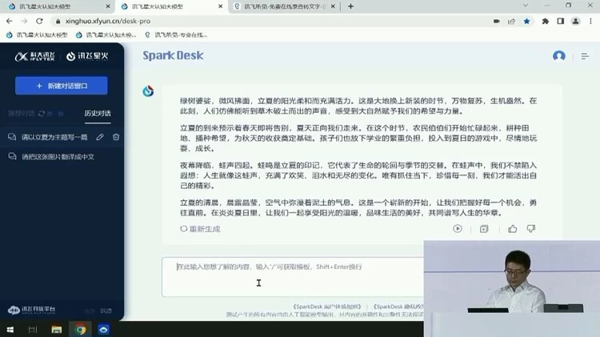Viewport: 600px width, 337px height.
Task: Switch to 历史对话 tab
Action: 98,114
